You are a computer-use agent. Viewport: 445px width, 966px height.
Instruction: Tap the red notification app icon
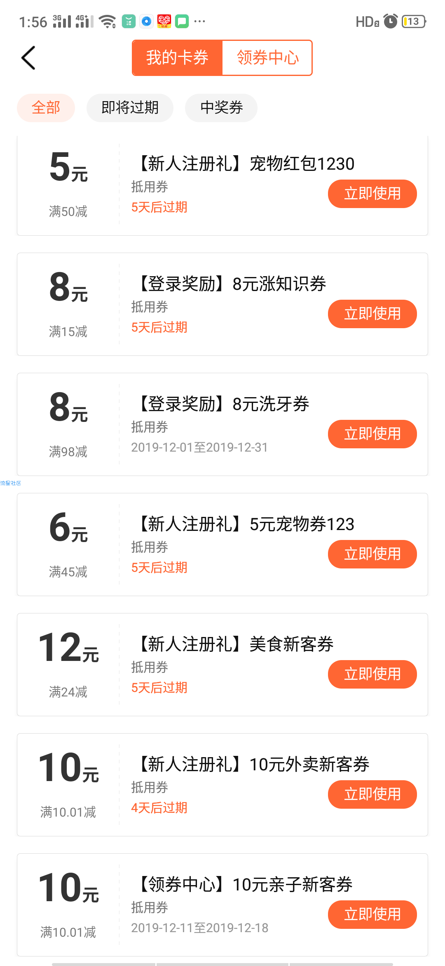[x=164, y=21]
